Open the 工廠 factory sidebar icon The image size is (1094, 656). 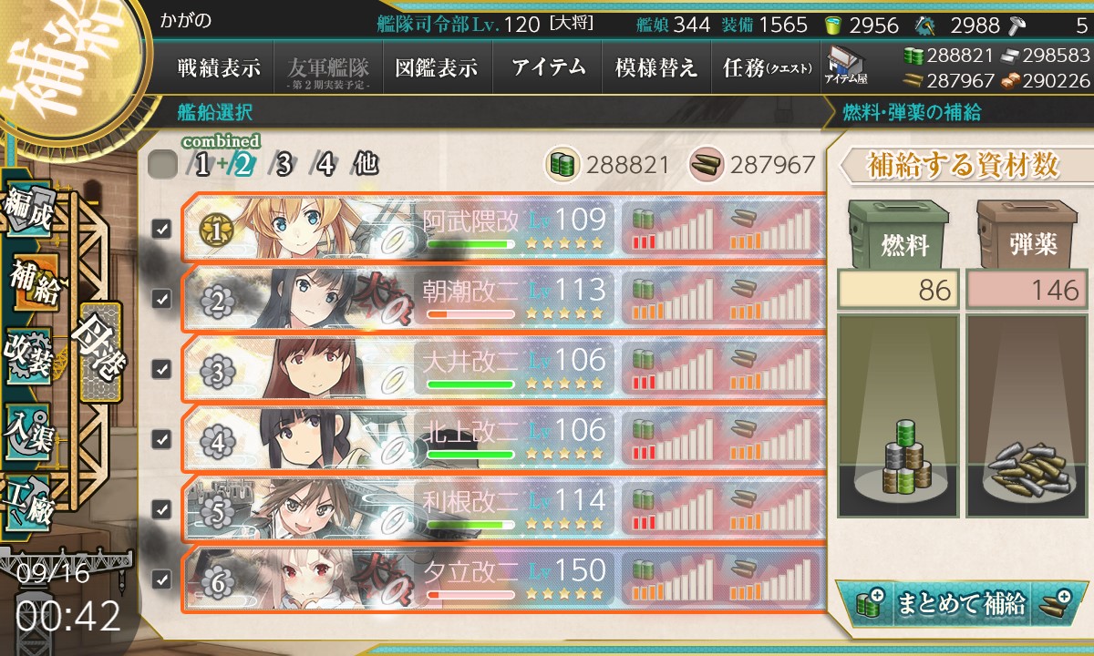pyautogui.click(x=29, y=497)
